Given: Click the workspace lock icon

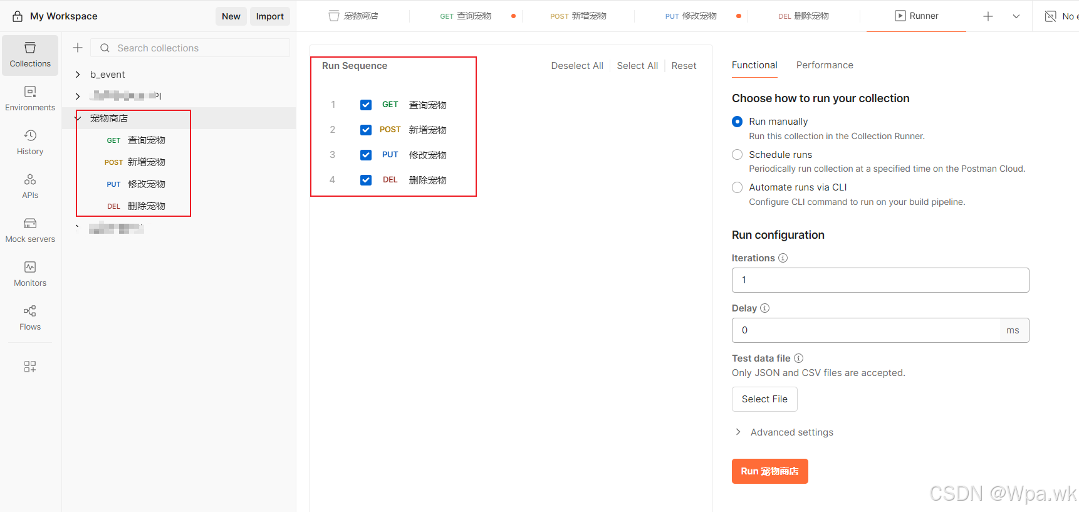Looking at the screenshot, I should (x=18, y=16).
